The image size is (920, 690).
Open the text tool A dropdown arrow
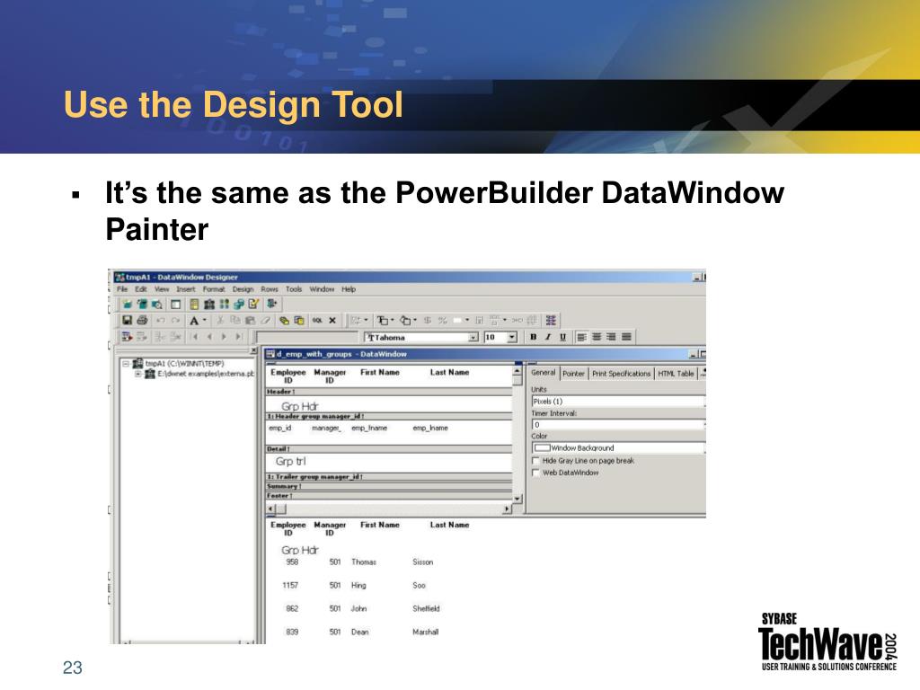[x=205, y=321]
